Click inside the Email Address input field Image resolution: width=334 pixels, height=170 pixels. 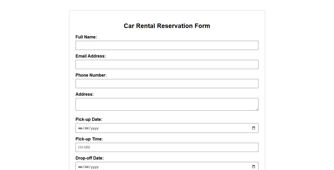tap(167, 64)
